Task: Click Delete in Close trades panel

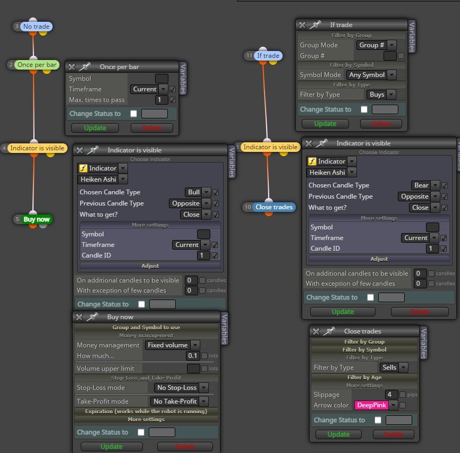Action: (x=394, y=434)
